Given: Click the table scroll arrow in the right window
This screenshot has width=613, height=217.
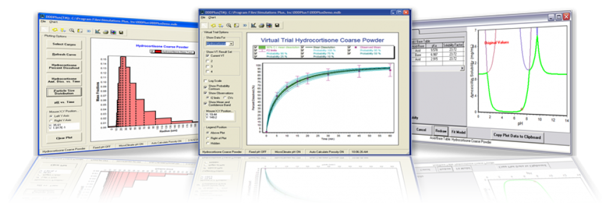Looking at the screenshot, I should pos(463,68).
